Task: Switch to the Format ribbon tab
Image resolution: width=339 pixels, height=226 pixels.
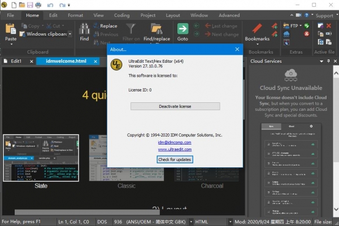Action: tap(75, 15)
